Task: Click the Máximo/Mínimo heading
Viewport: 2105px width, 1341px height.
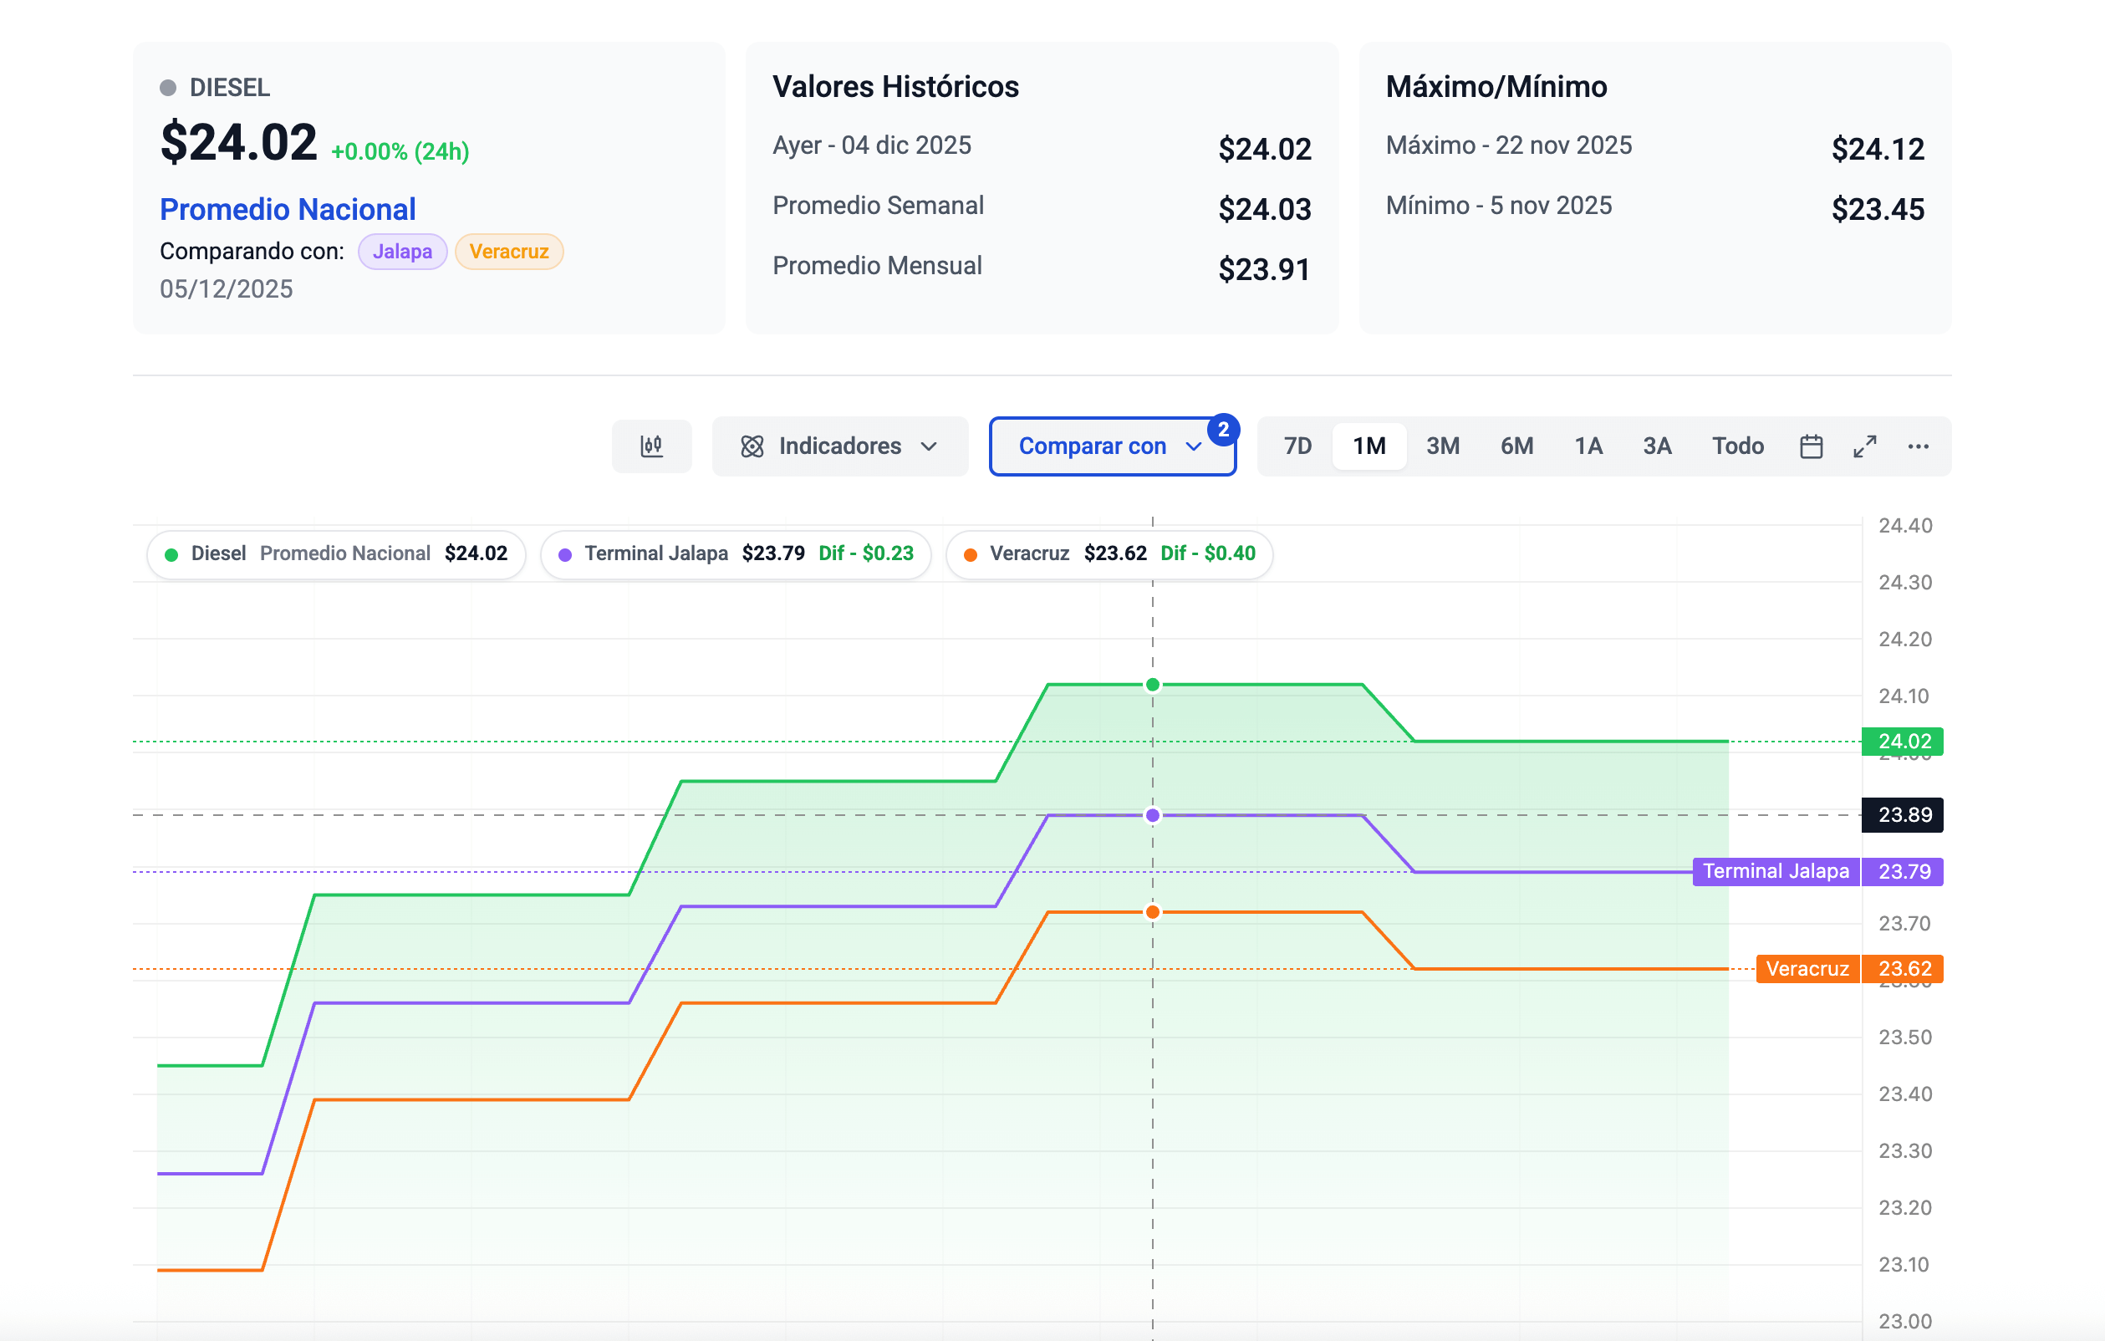Action: pos(1496,87)
